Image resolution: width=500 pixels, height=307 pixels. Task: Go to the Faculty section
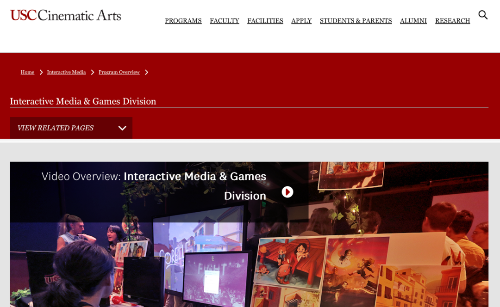tap(224, 21)
